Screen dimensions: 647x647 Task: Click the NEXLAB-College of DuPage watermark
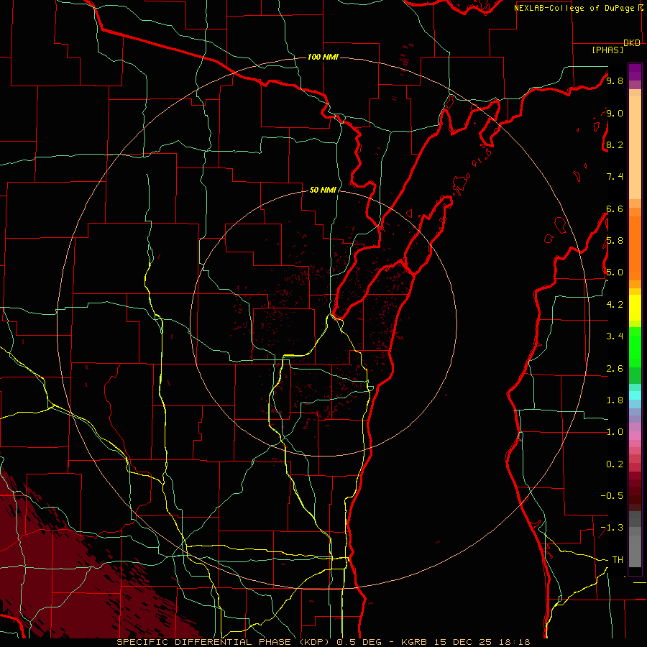[579, 8]
